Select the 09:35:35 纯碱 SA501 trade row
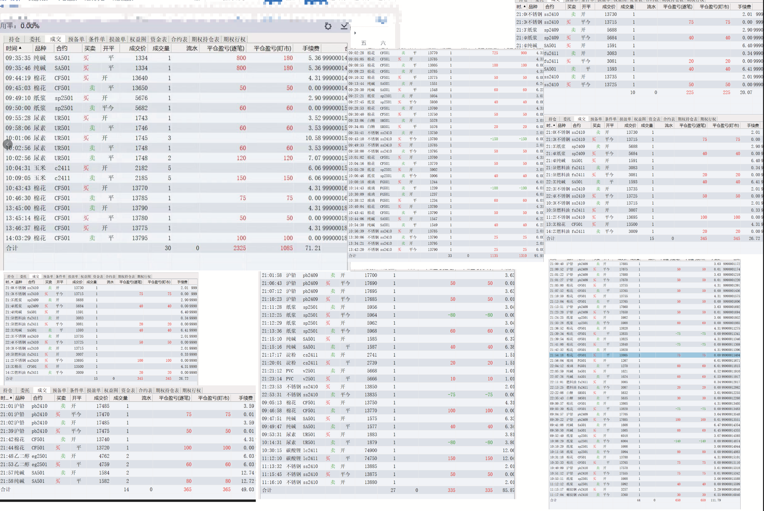Screen dimensions: 764x511 pyautogui.click(x=176, y=58)
